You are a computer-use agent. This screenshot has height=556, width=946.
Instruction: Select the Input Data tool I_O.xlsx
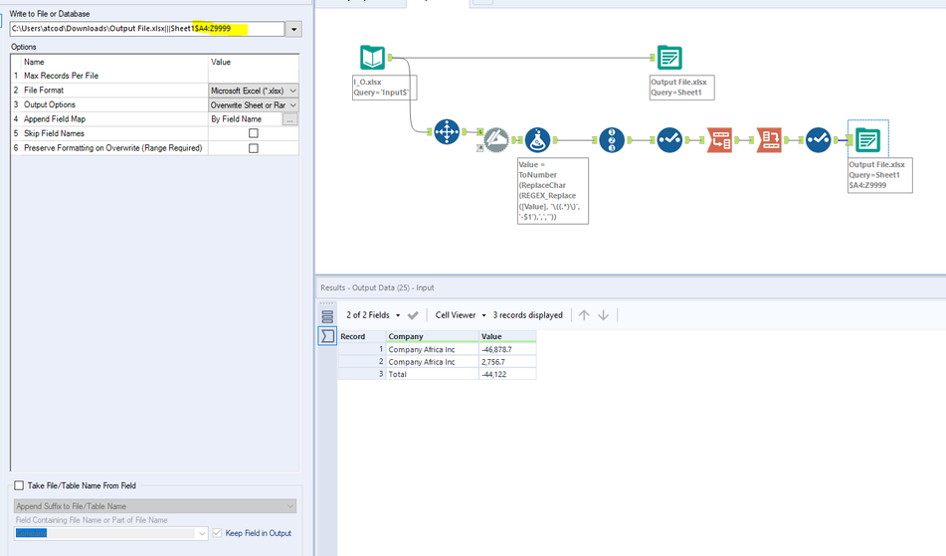tap(372, 58)
